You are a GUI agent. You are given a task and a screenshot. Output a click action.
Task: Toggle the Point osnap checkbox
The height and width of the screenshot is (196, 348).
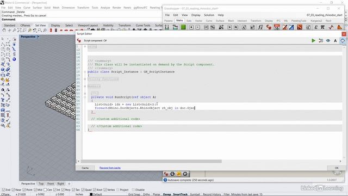coord(24,190)
